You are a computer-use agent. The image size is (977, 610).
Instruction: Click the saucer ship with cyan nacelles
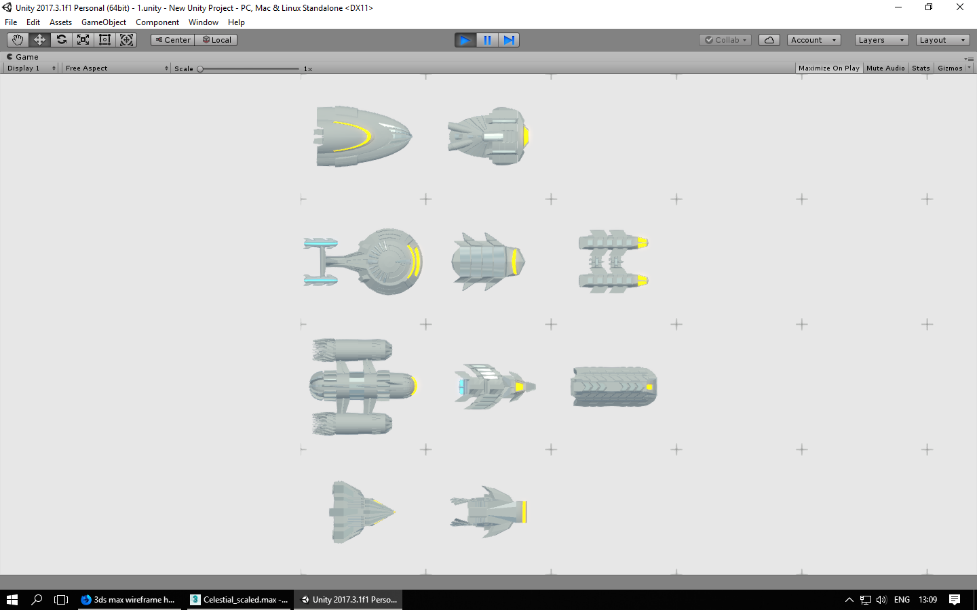click(x=363, y=262)
